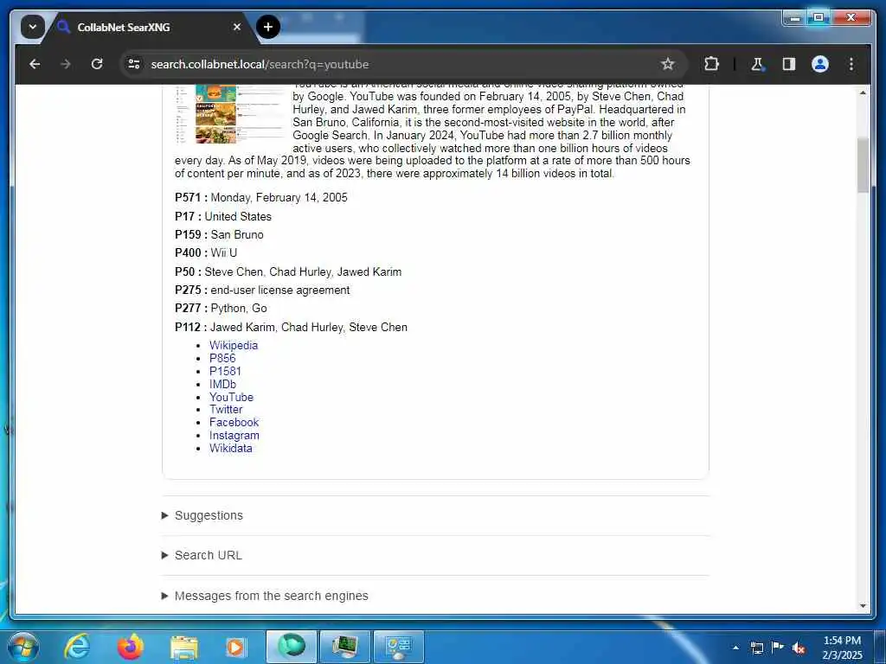Image resolution: width=886 pixels, height=664 pixels.
Task: Click the P50 authors line
Action: (x=288, y=271)
